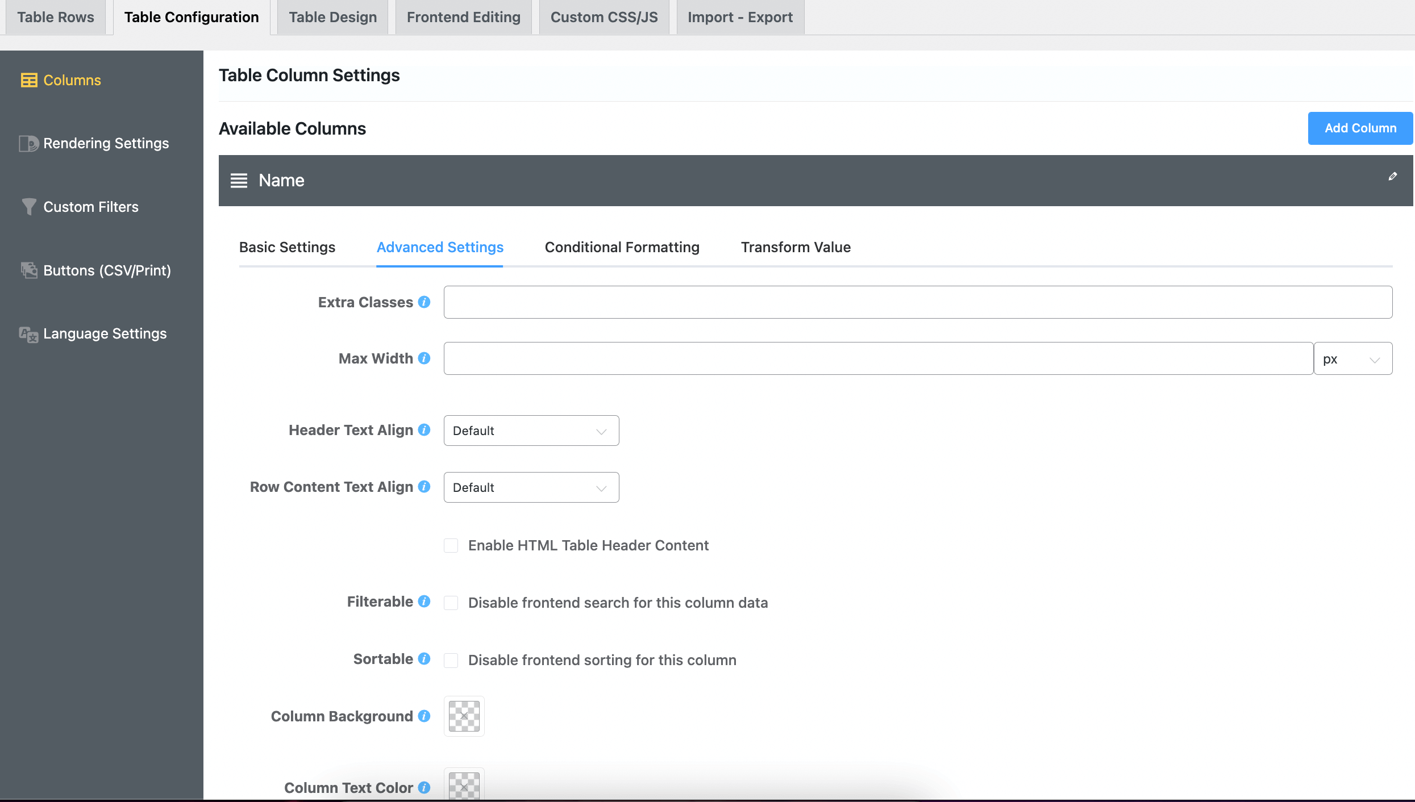
Task: Open the px unit dropdown for Max Width
Action: click(1353, 358)
